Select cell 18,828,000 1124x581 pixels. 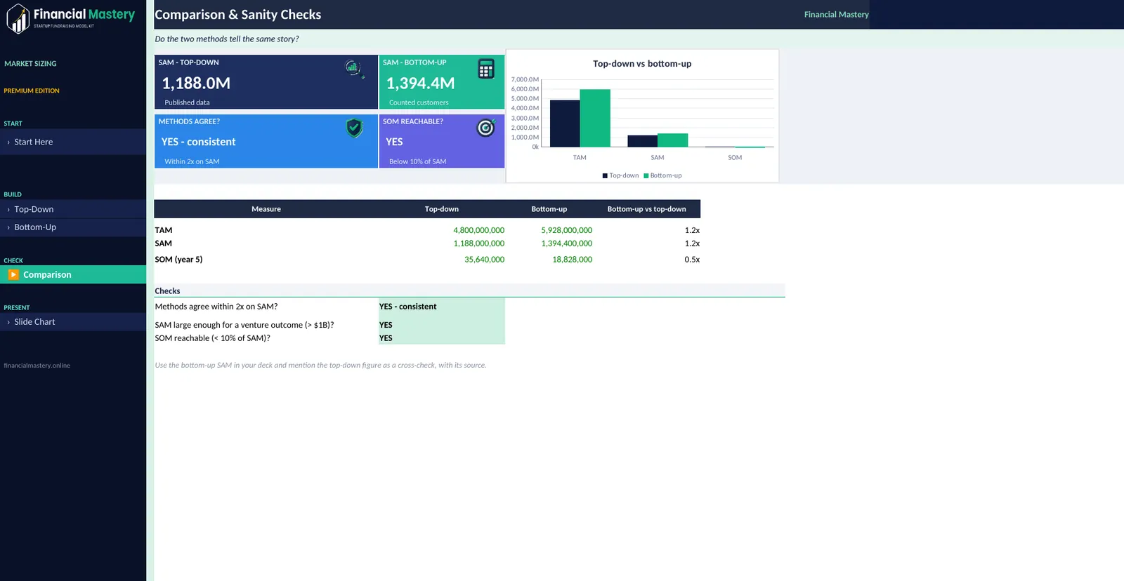(572, 260)
